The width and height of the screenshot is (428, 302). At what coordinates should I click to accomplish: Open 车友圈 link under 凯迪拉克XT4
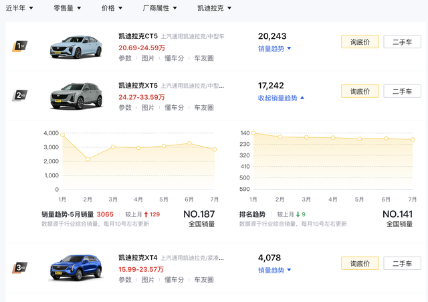[x=204, y=280]
